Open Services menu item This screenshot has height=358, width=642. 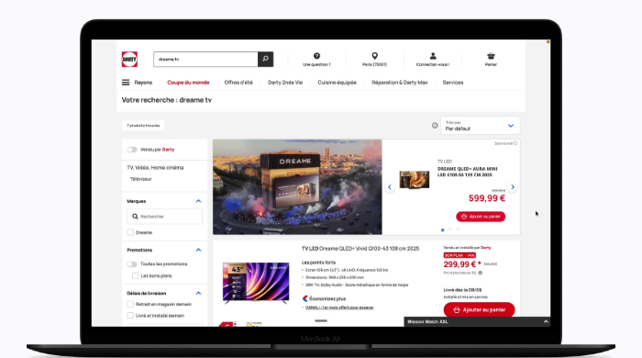453,83
